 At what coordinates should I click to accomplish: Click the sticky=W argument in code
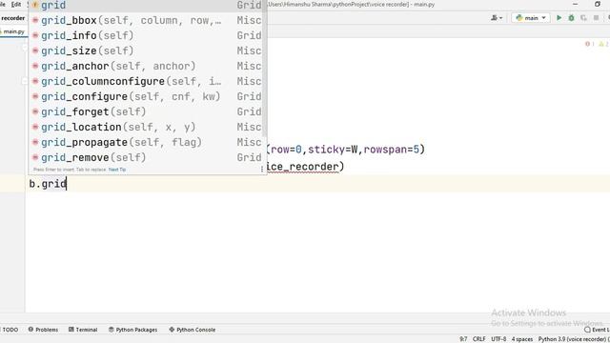click(x=333, y=150)
